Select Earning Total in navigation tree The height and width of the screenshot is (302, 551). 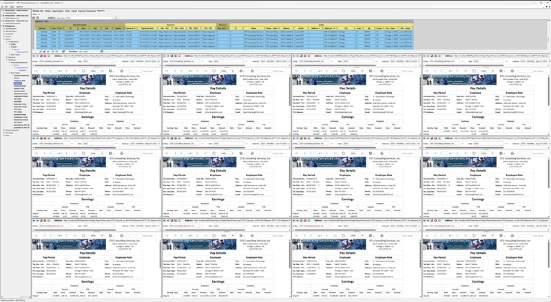click(x=19, y=88)
